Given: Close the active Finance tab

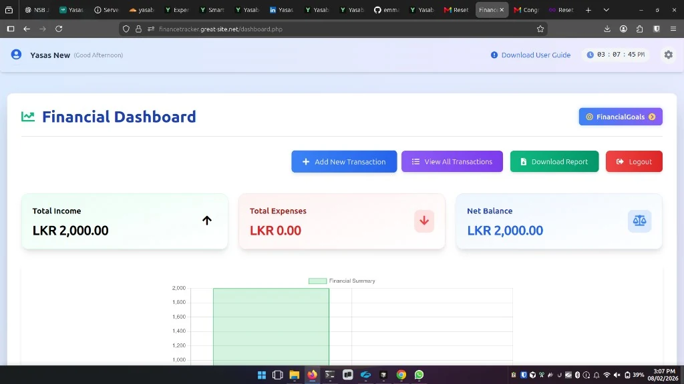Looking at the screenshot, I should click(x=502, y=10).
